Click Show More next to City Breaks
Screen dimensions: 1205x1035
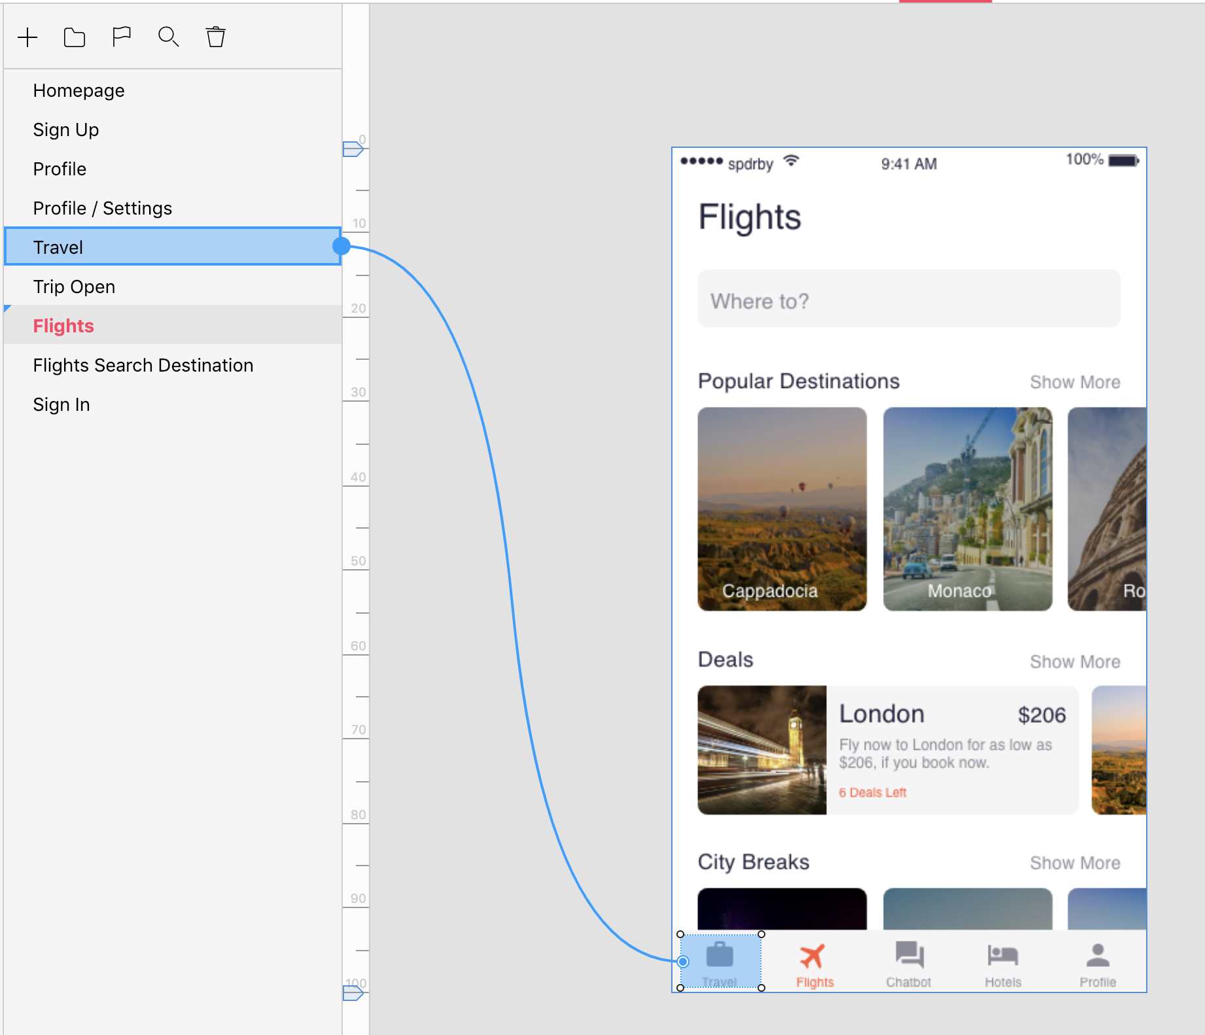[x=1075, y=863]
